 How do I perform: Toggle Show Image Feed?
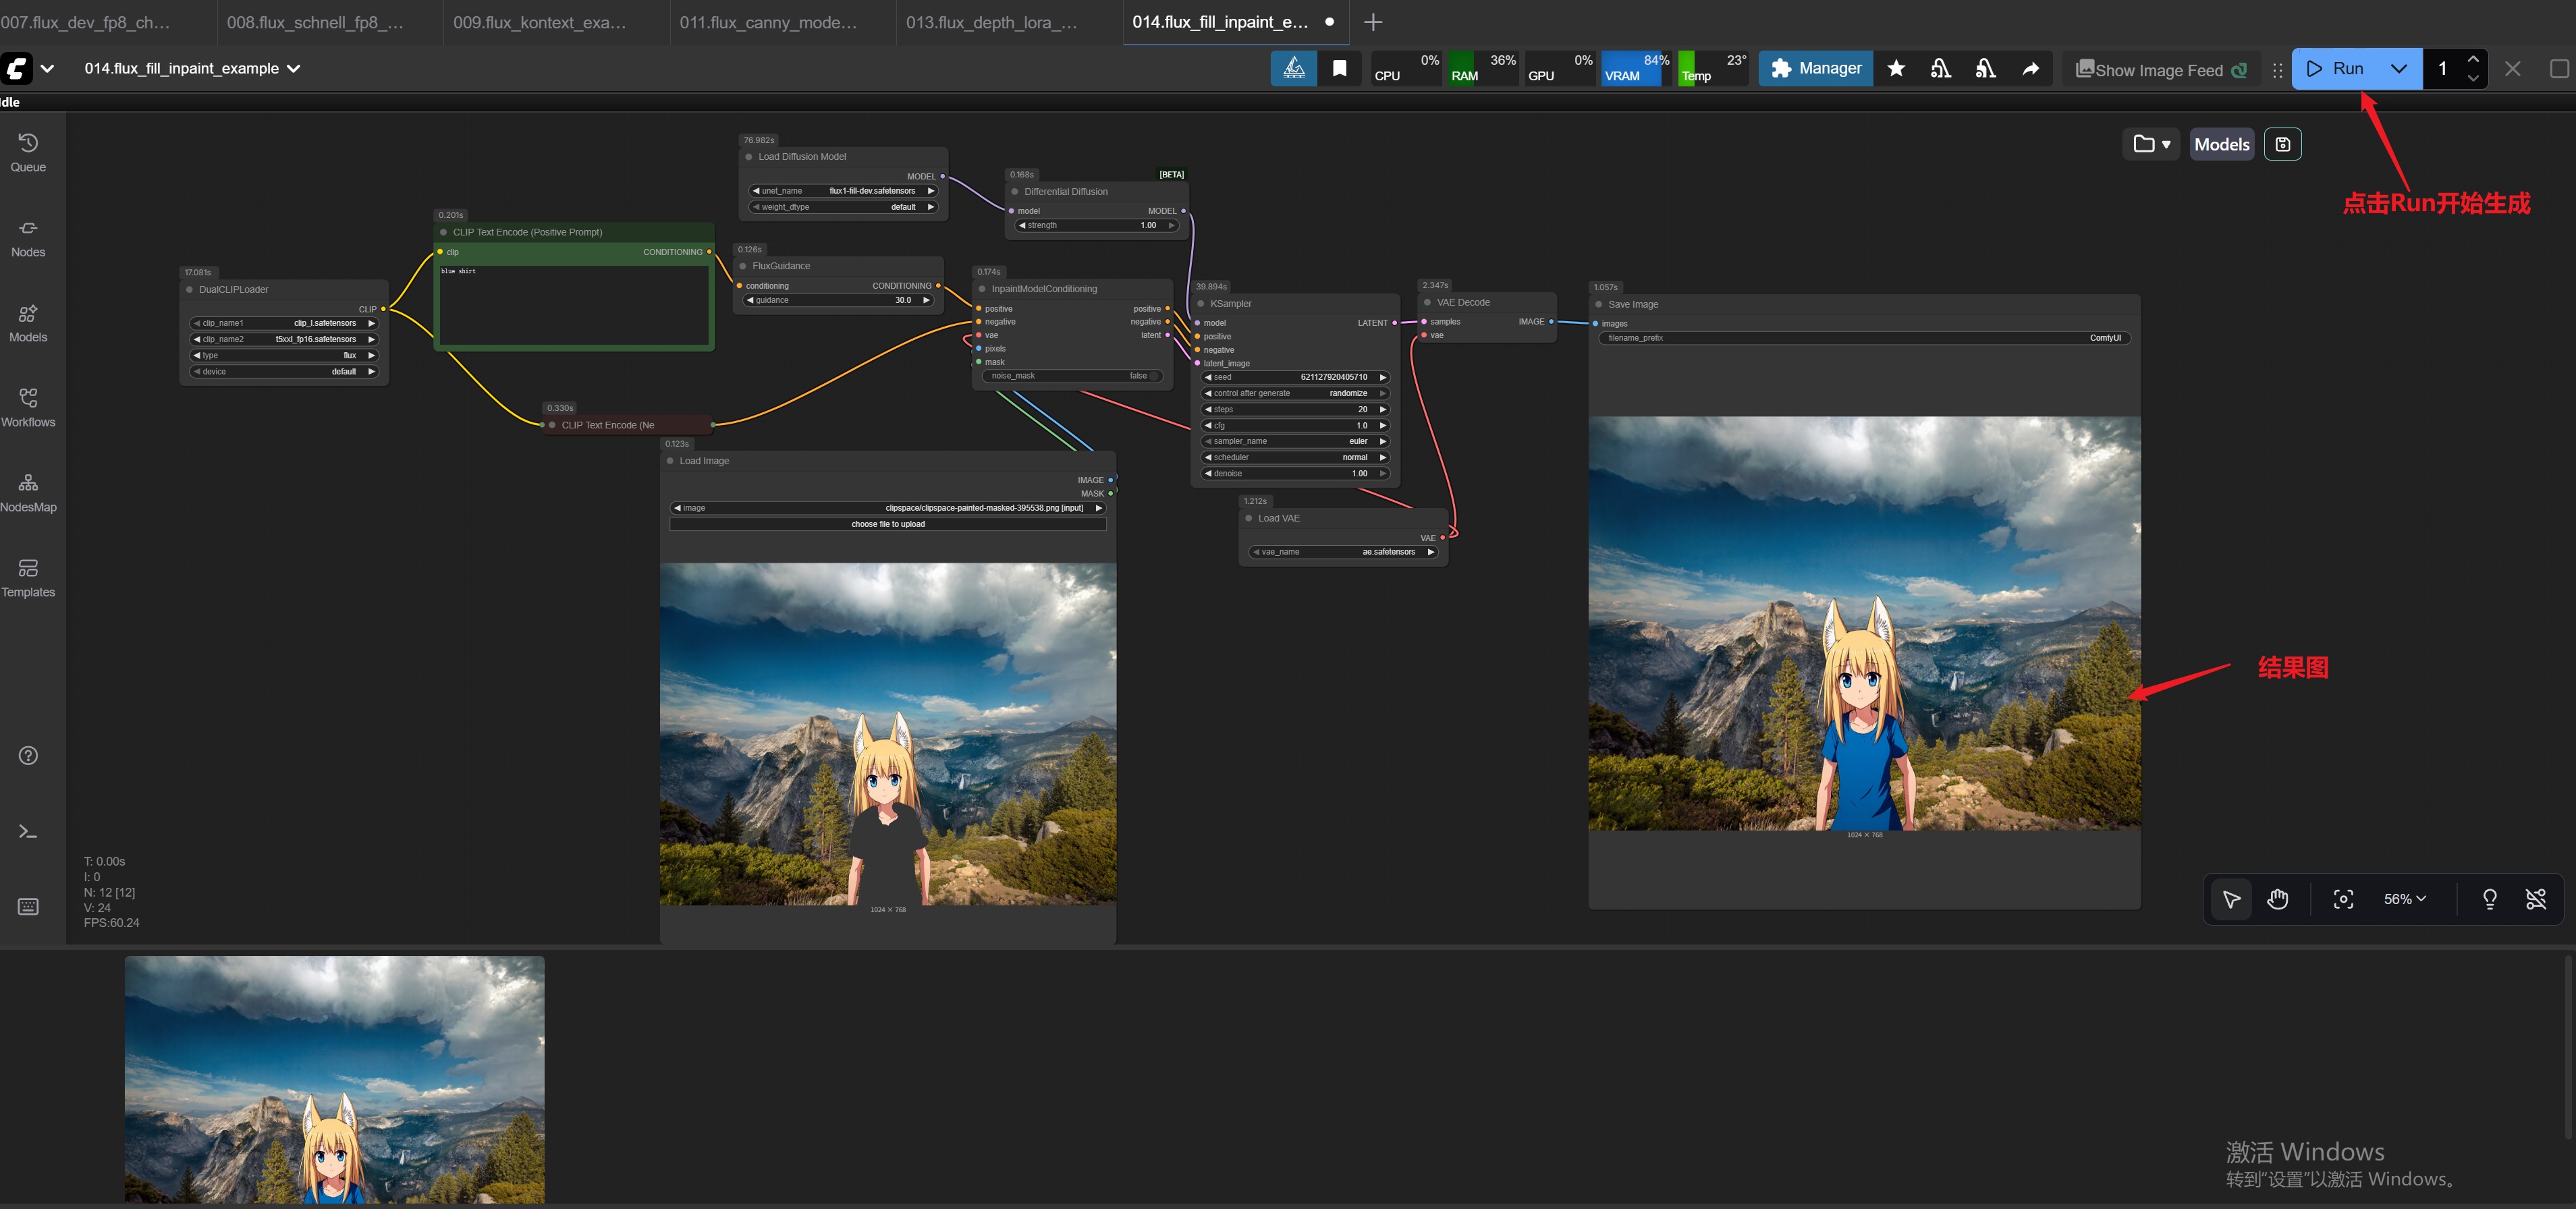click(2160, 69)
